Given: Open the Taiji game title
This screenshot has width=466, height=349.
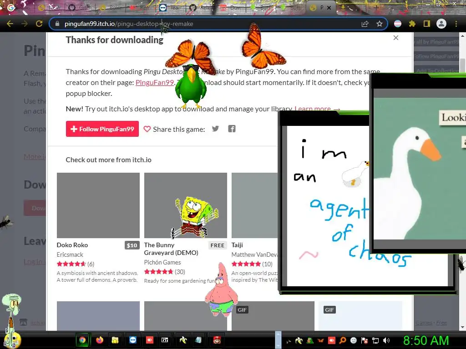Looking at the screenshot, I should [x=237, y=245].
